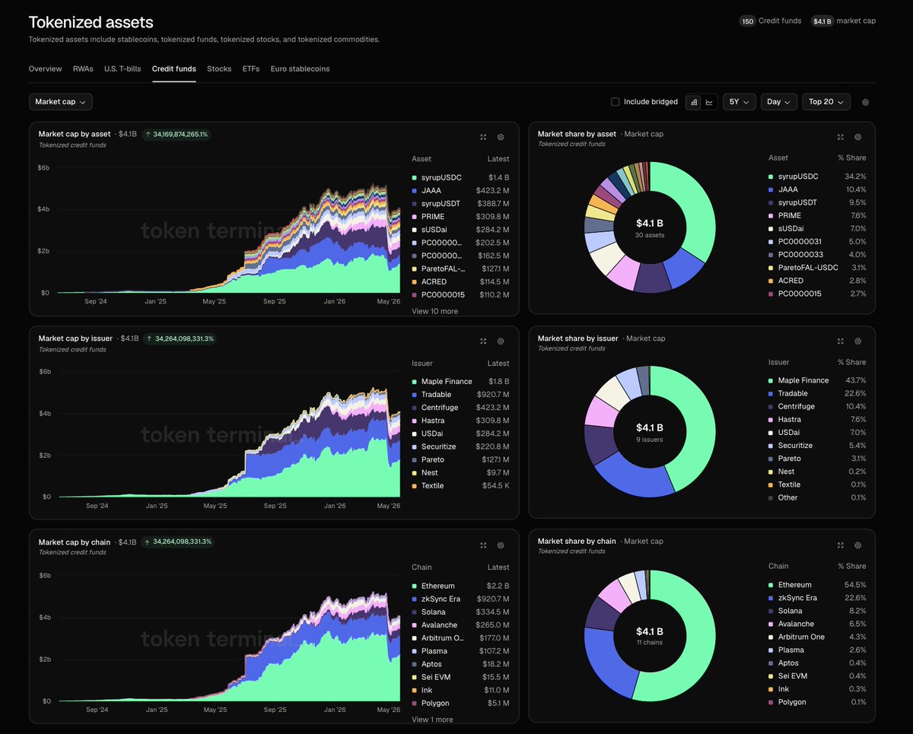The height and width of the screenshot is (734, 913).
Task: Expand Market share by chain chart fullscreen
Action: tap(840, 545)
